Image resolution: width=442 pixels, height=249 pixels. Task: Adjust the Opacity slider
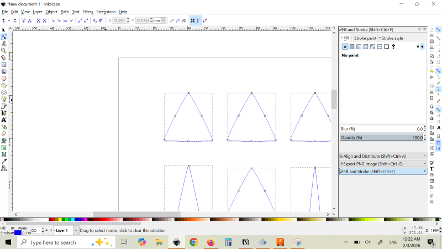381,138
